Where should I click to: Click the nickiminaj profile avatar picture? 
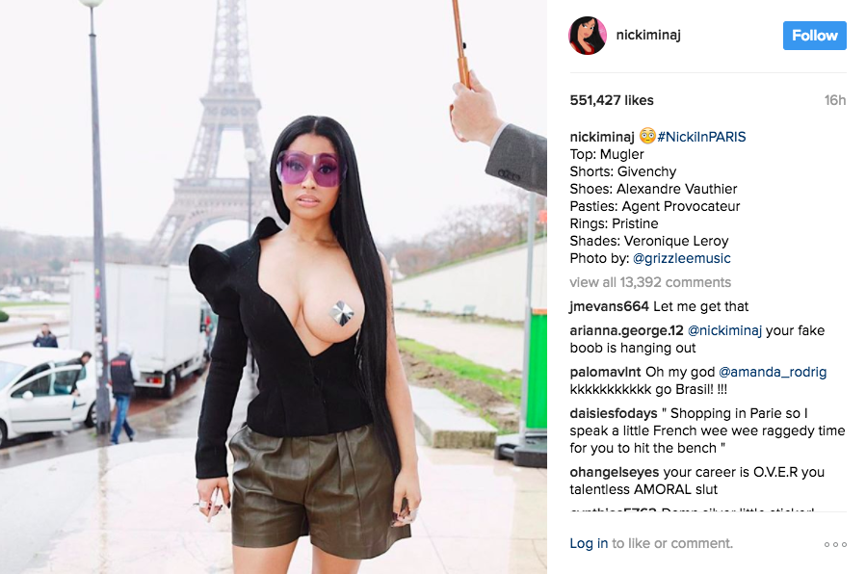(588, 36)
